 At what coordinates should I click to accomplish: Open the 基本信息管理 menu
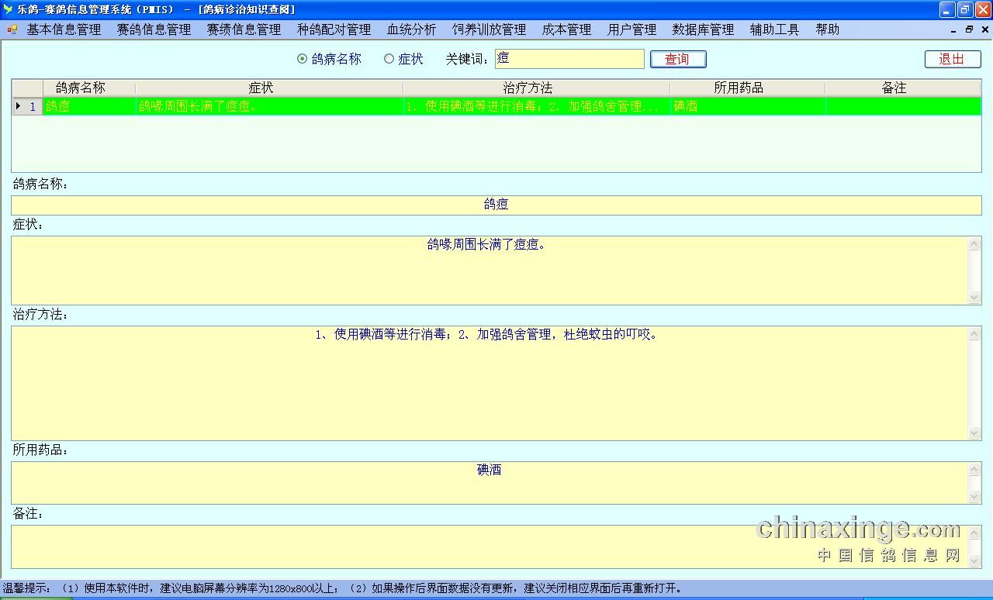click(x=64, y=29)
